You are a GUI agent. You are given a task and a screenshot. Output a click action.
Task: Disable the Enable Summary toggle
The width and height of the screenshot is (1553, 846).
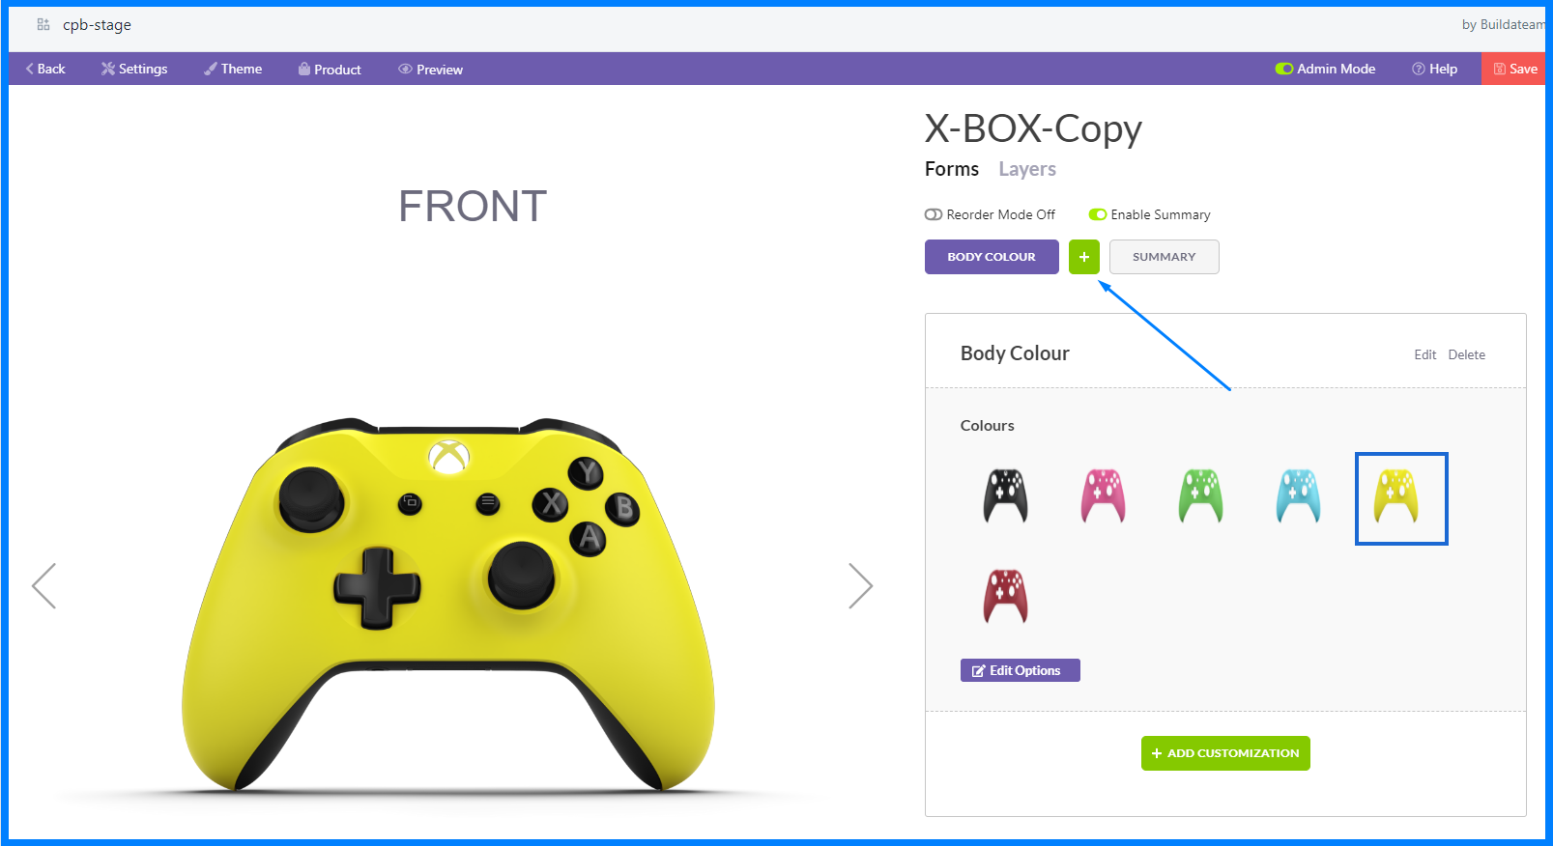pyautogui.click(x=1098, y=214)
